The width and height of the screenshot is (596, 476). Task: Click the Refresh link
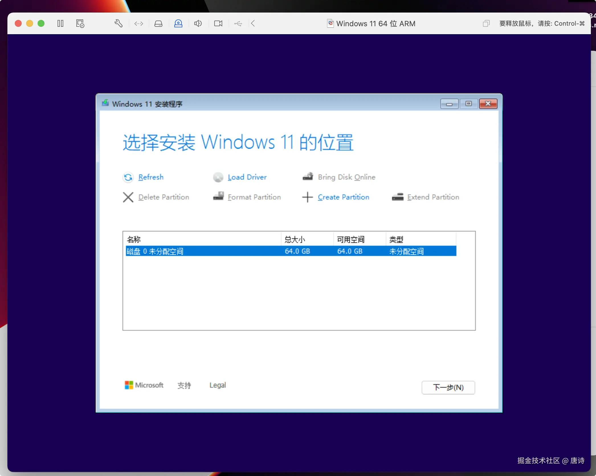(151, 177)
